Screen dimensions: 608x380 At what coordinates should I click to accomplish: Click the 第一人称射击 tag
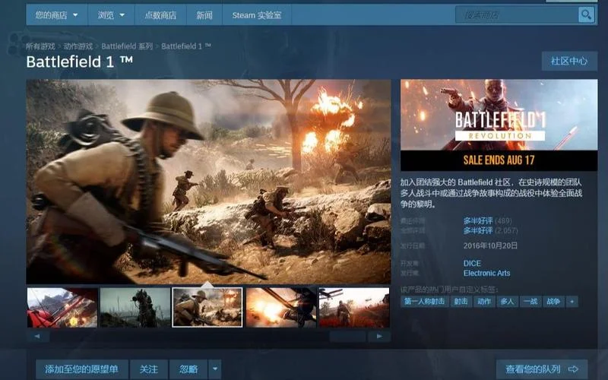click(x=425, y=301)
